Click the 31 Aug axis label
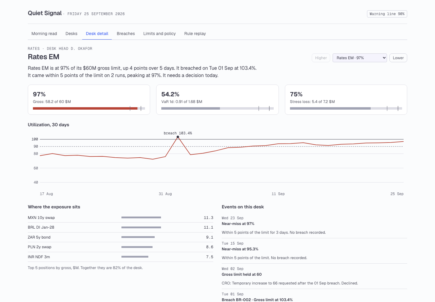The image size is (435, 302). click(165, 194)
